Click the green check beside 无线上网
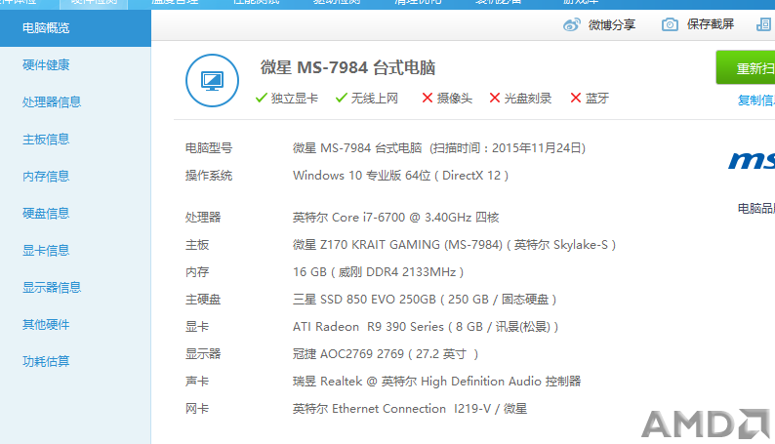Image resolution: width=775 pixels, height=444 pixels. [342, 98]
